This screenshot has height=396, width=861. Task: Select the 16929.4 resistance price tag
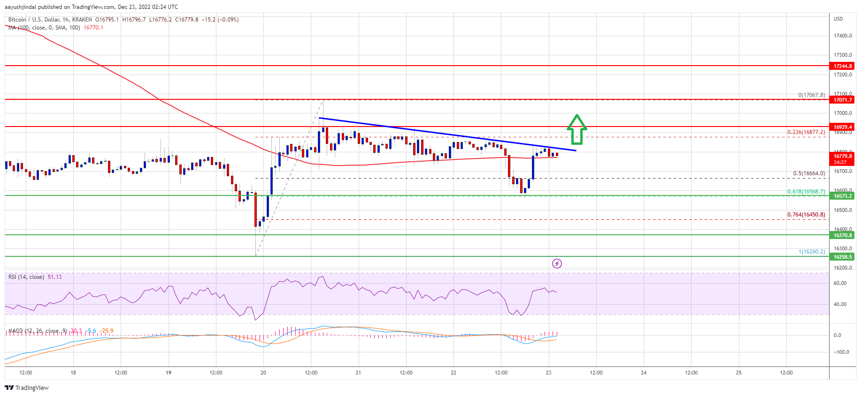pyautogui.click(x=842, y=127)
